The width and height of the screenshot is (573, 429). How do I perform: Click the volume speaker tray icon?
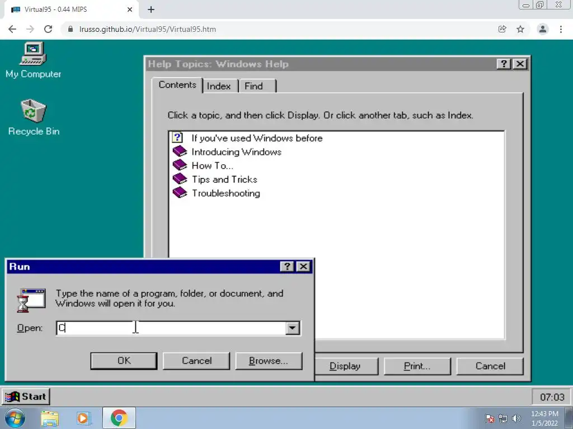point(516,418)
